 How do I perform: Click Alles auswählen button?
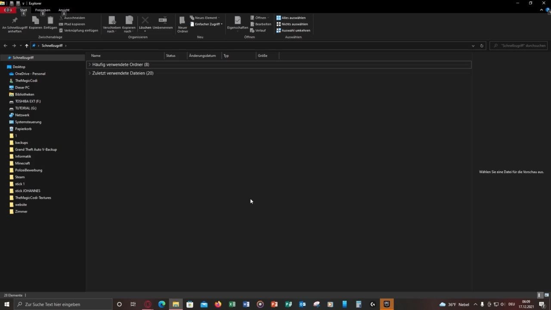point(291,18)
